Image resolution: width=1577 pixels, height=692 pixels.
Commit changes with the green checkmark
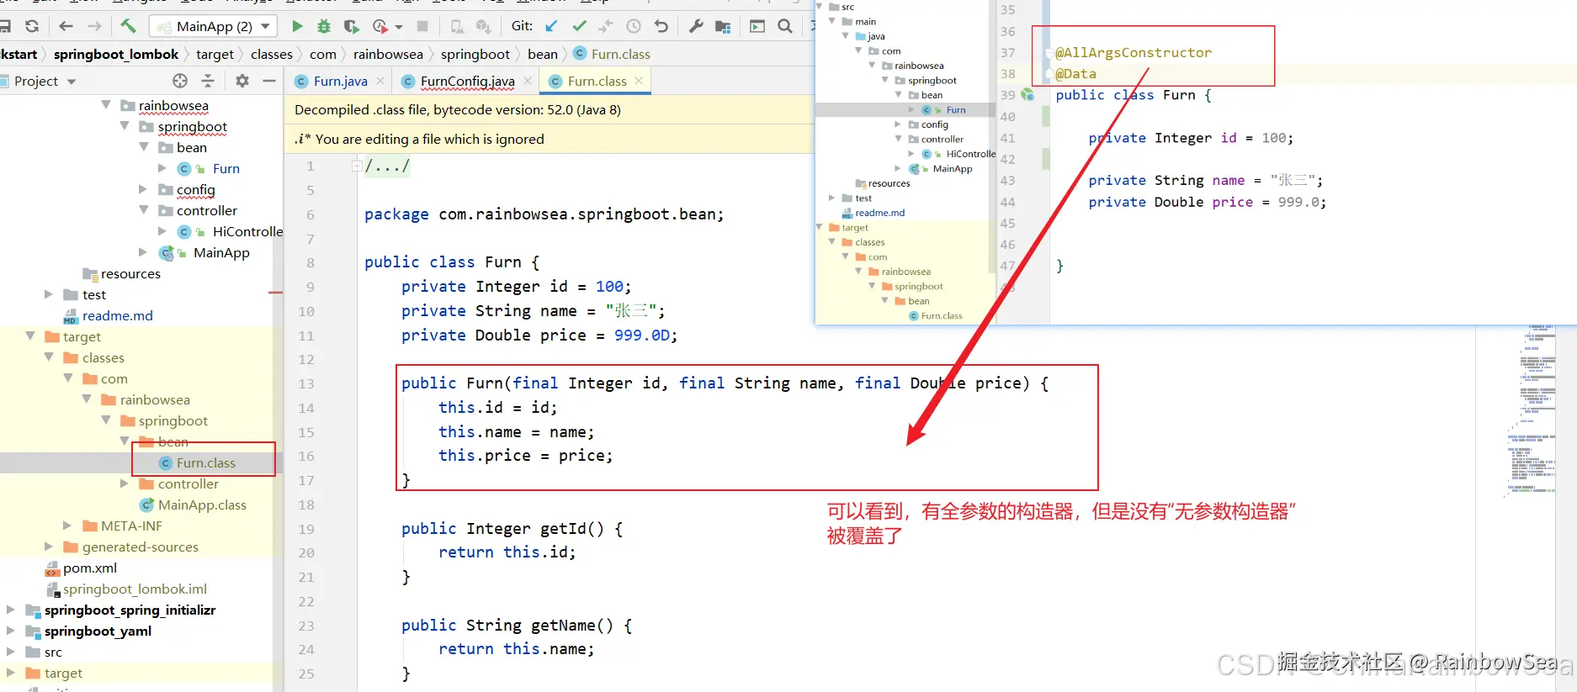[579, 26]
